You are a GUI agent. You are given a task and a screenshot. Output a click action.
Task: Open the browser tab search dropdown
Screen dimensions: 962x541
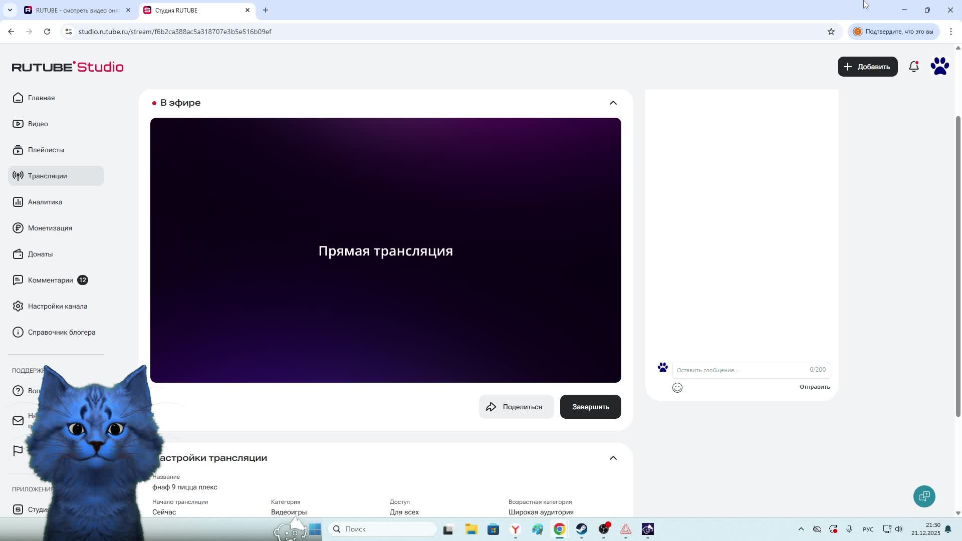coord(10,10)
